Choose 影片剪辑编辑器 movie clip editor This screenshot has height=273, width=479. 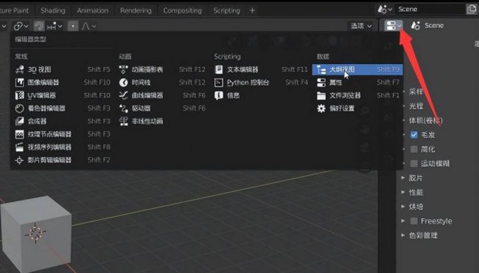tap(63, 160)
